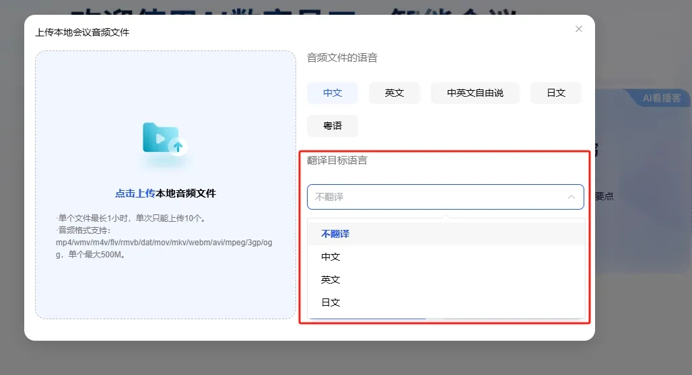This screenshot has width=692, height=375.
Task: Choose 粤语 audio language option
Action: [333, 126]
